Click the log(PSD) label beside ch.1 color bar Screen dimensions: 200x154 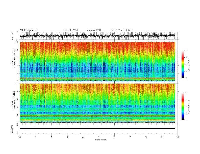coord(189,66)
